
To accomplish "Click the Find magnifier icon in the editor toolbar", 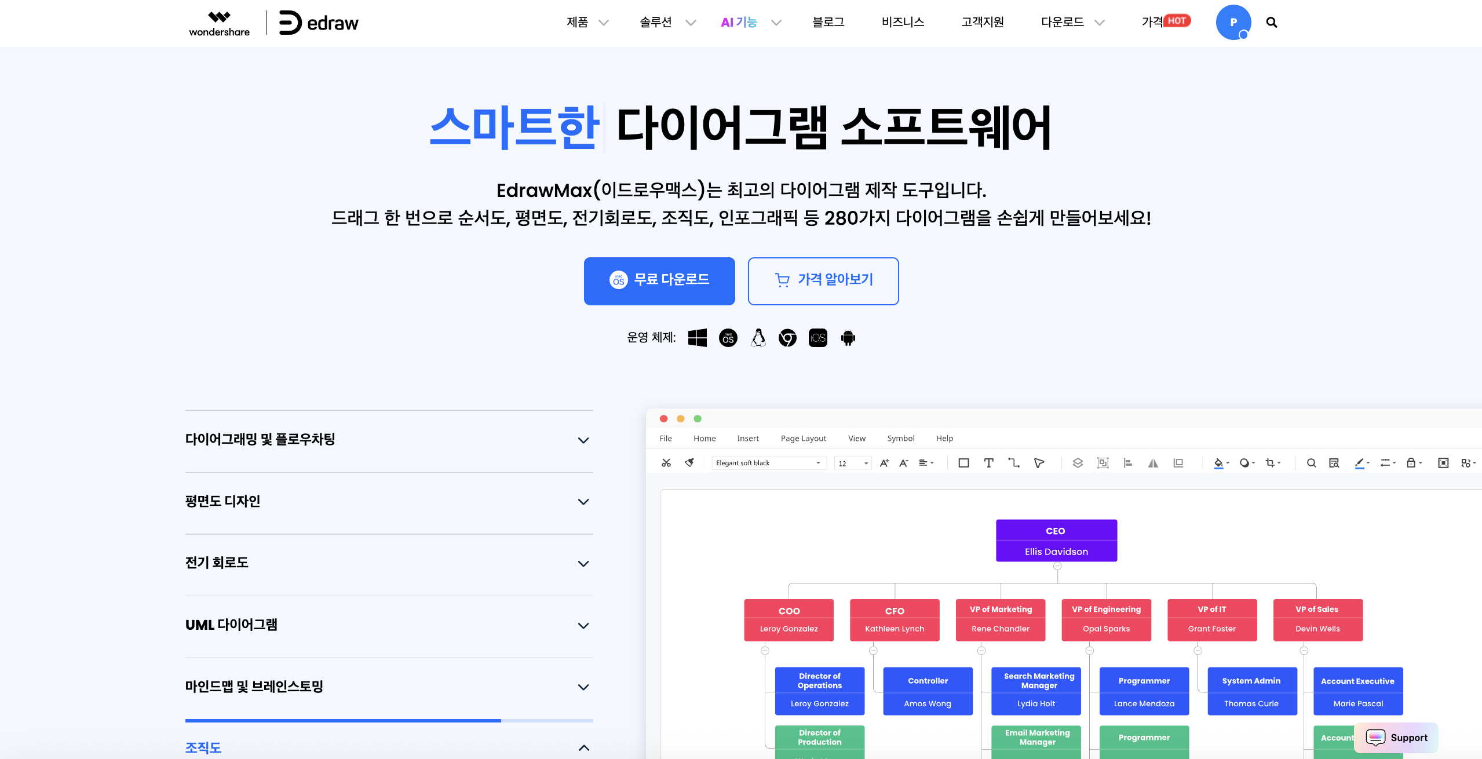I will click(1311, 462).
